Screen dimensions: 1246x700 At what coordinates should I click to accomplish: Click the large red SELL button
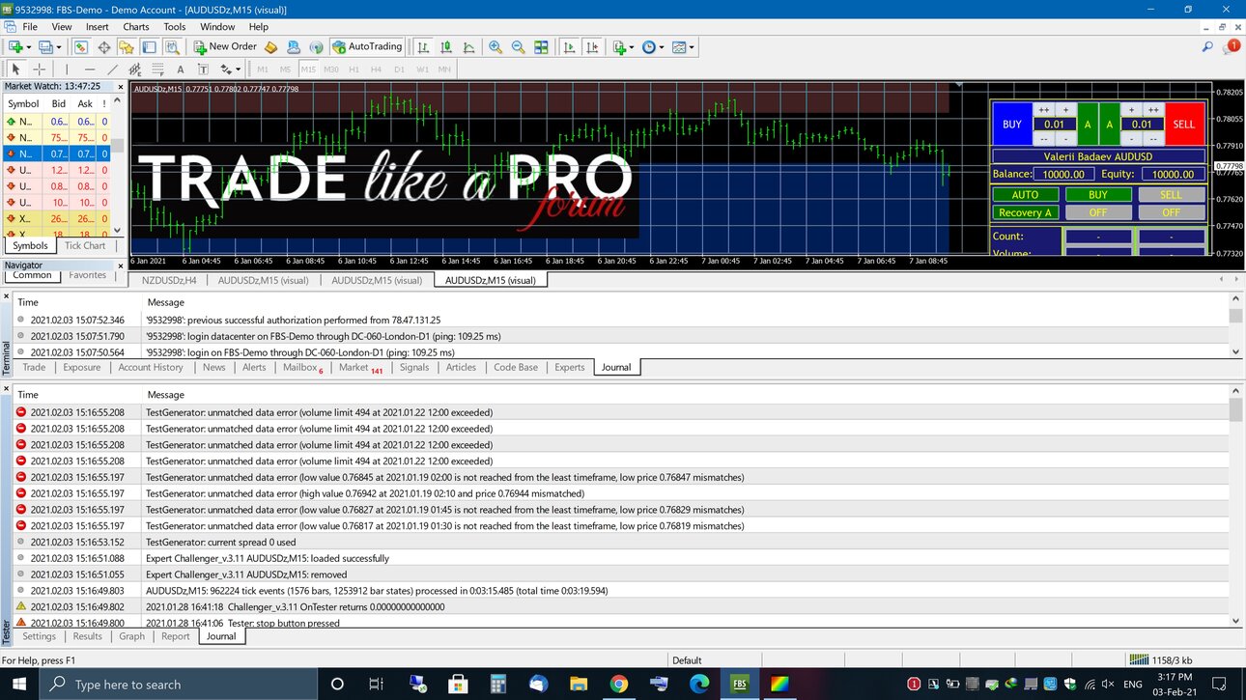coord(1185,125)
